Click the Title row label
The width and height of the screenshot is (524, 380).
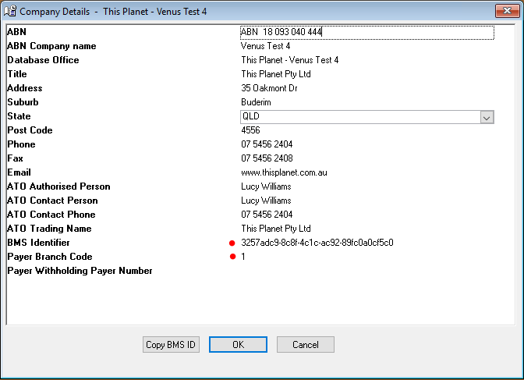tap(17, 74)
